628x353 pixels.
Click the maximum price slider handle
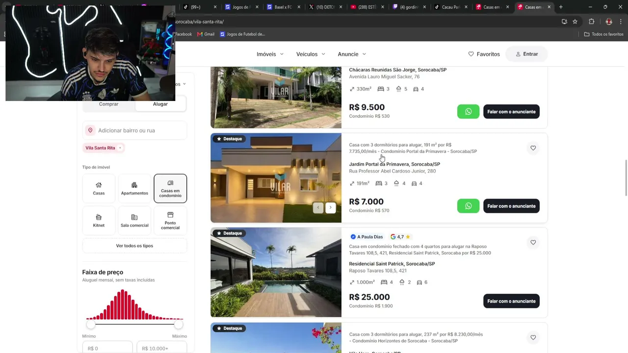pyautogui.click(x=179, y=325)
